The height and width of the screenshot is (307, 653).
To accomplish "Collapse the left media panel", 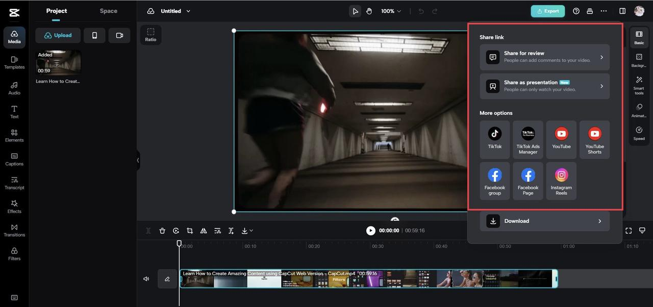I will [x=138, y=160].
